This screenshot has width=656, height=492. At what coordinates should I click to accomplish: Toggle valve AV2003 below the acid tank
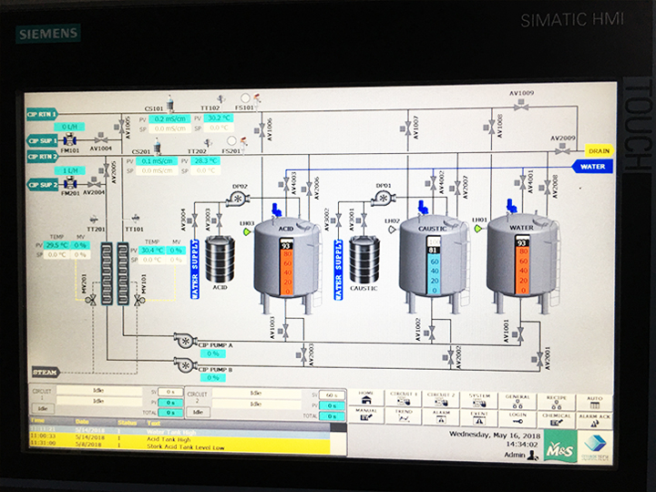pos(302,354)
